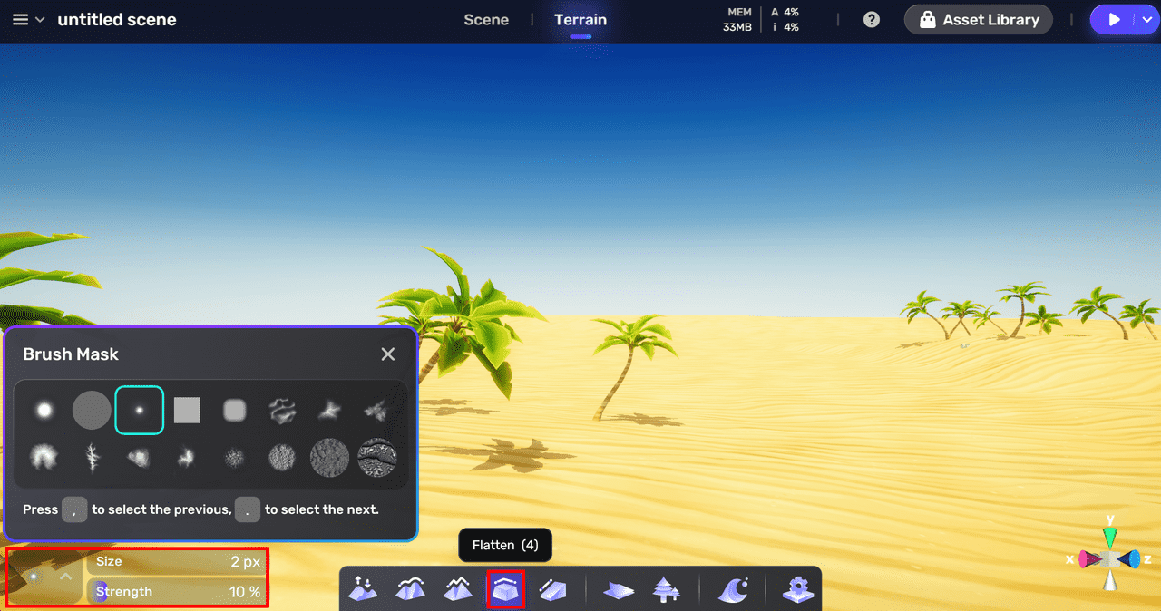Open the hamburger menu dropdown
The width and height of the screenshot is (1161, 611).
[x=28, y=20]
